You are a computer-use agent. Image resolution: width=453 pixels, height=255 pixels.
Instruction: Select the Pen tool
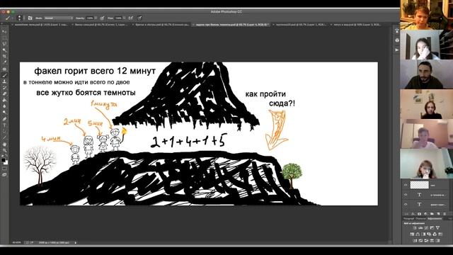4,118
